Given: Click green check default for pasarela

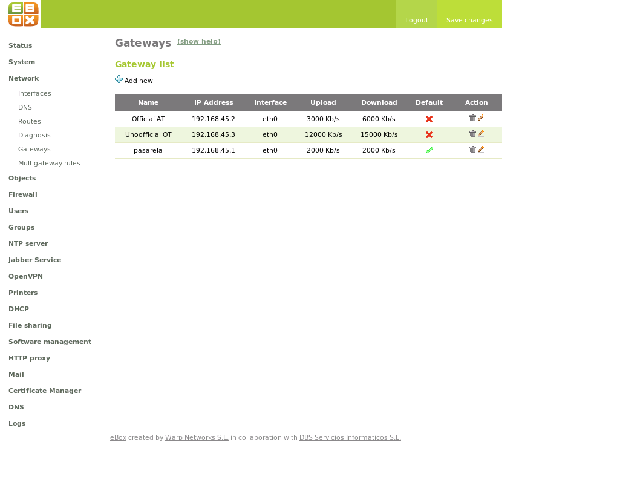Looking at the screenshot, I should tap(429, 151).
